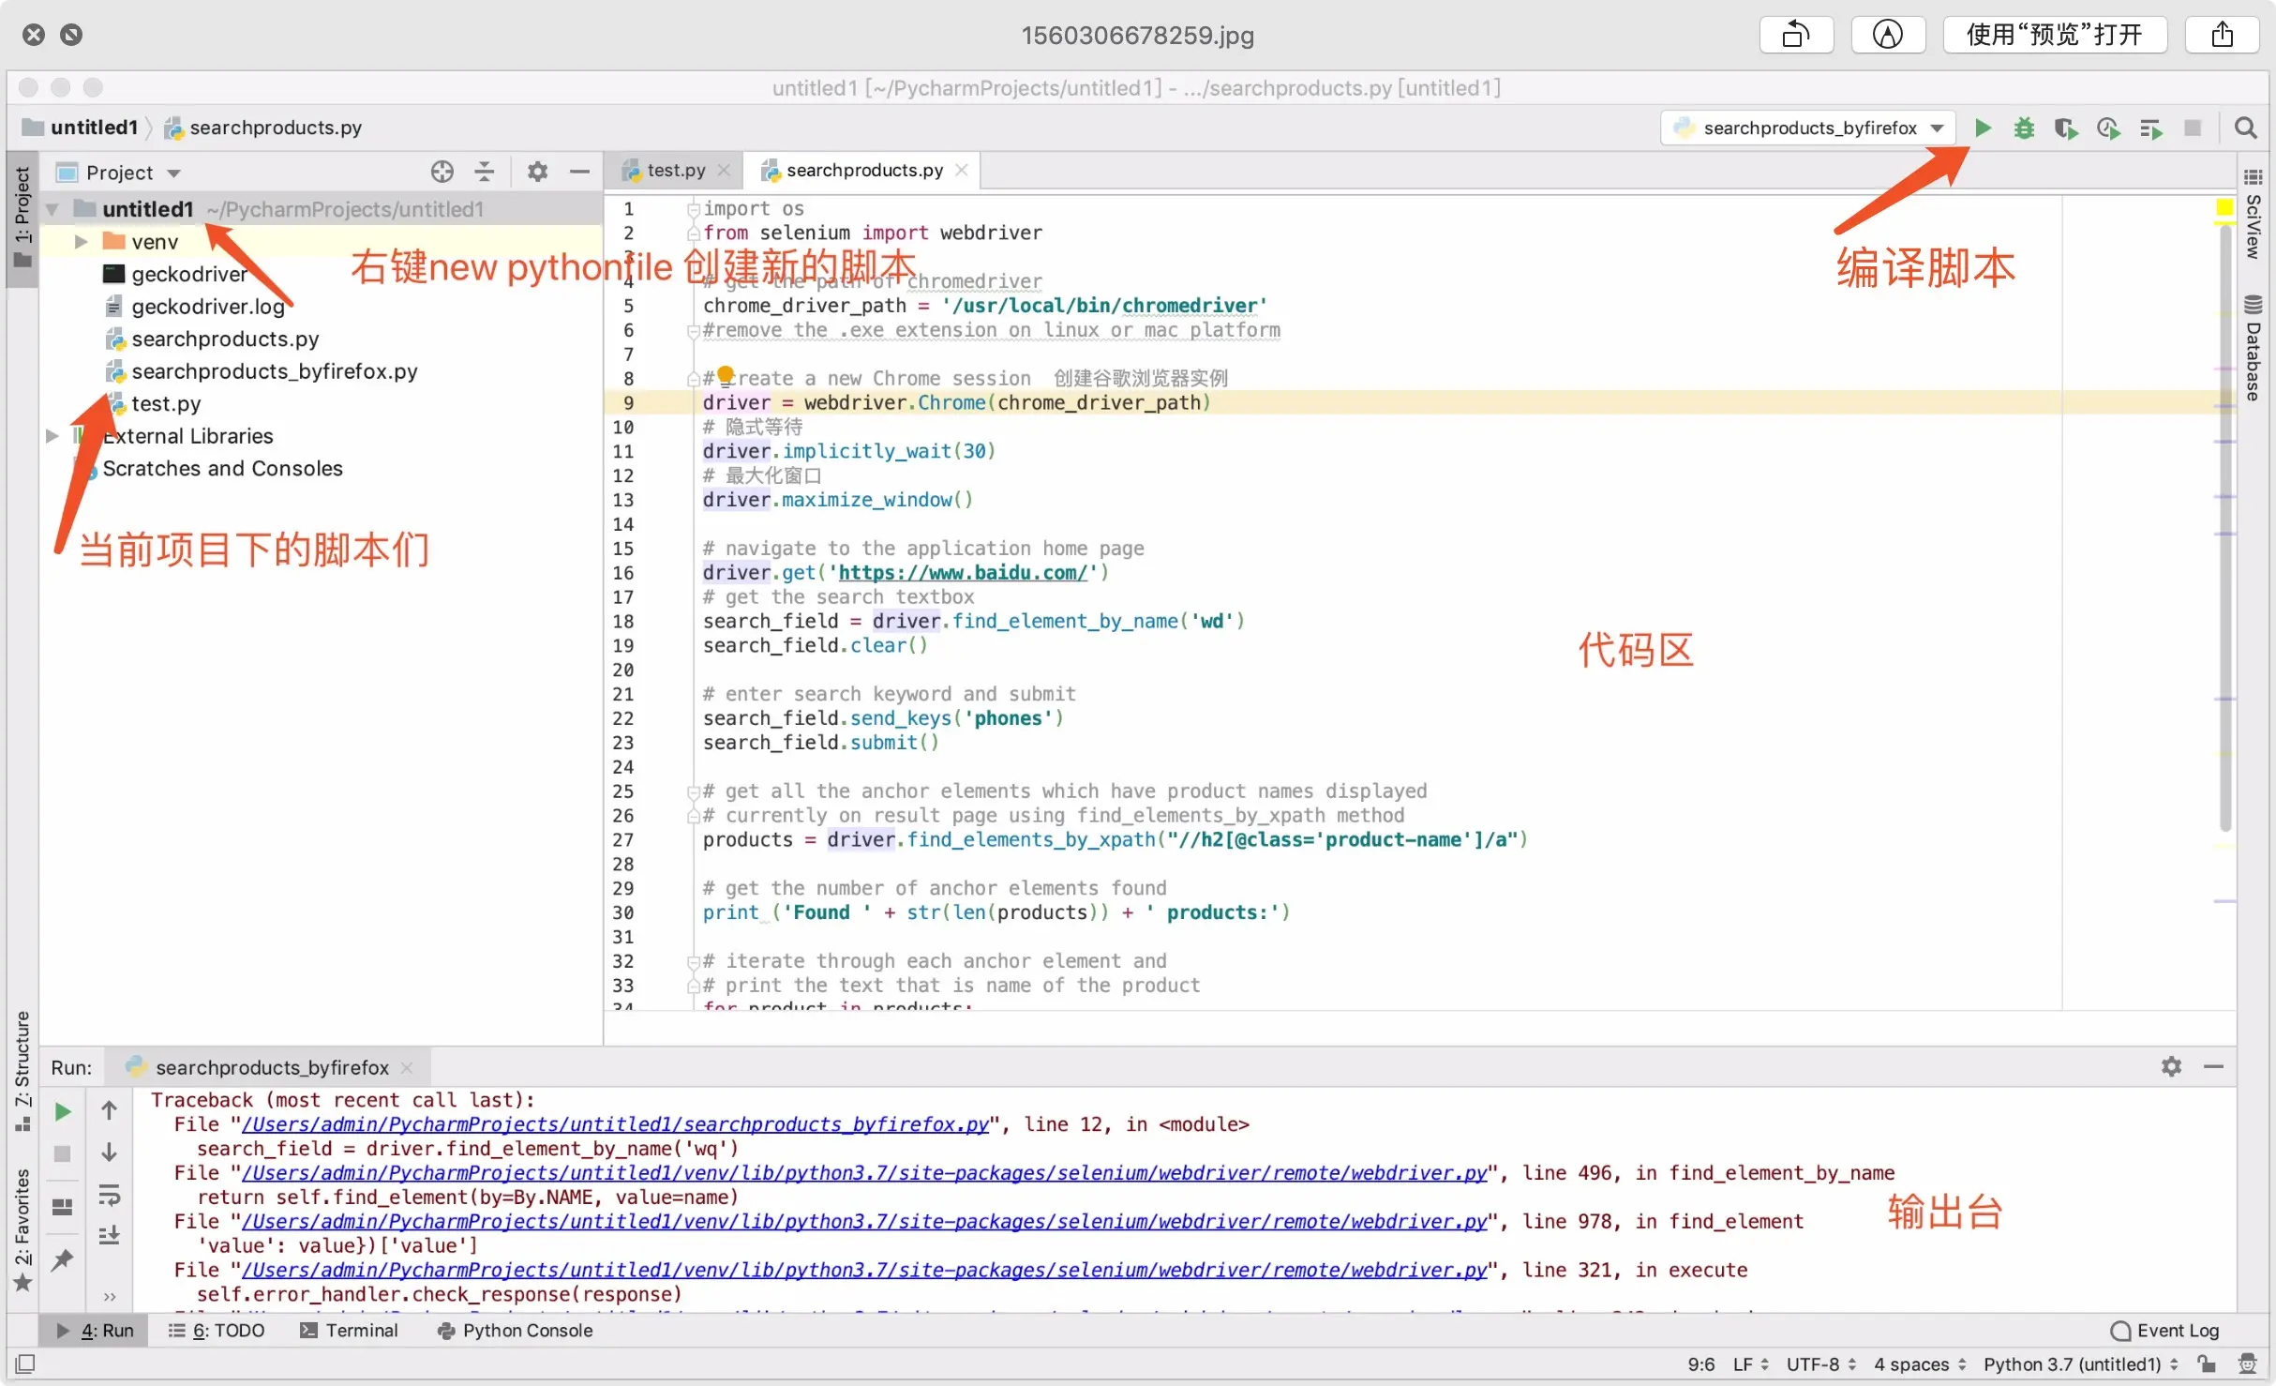Expand the venv folder
This screenshot has height=1386, width=2276.
[82, 242]
